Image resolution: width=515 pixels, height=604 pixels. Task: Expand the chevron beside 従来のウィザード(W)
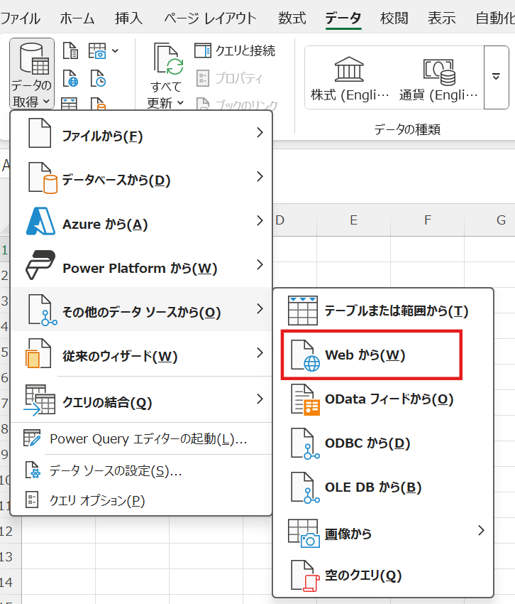tap(260, 352)
